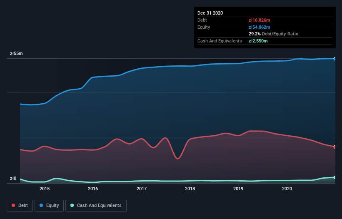Click the 2020 x-axis label
The image size is (342, 219).
click(287, 189)
